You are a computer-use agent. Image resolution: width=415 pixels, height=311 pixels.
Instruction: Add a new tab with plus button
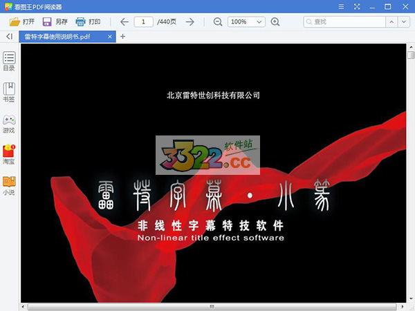point(122,36)
